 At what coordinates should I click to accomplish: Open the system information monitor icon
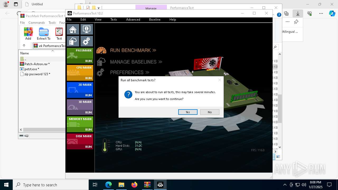click(87, 29)
